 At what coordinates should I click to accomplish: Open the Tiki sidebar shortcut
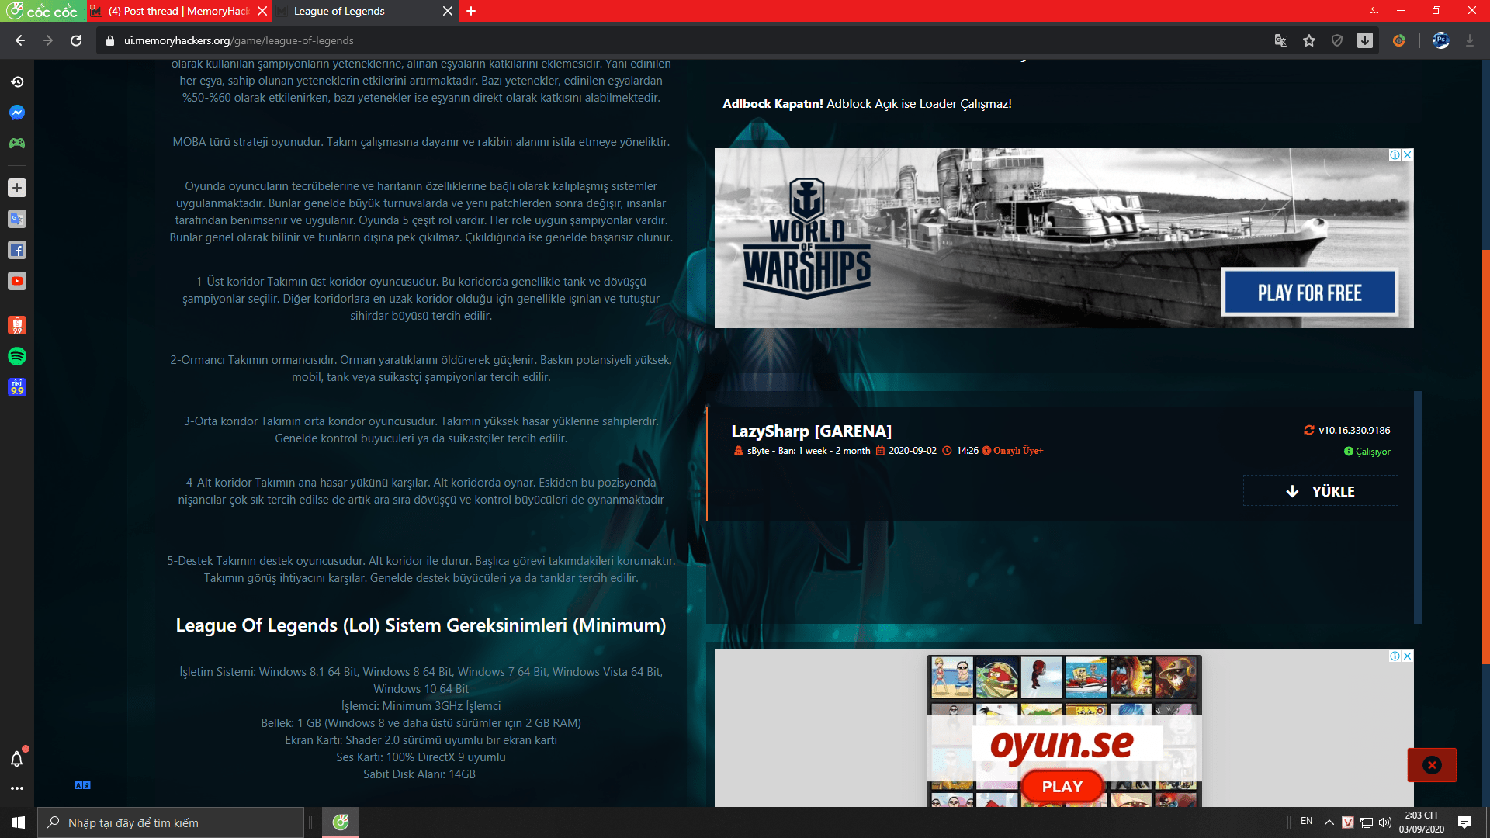(x=17, y=387)
